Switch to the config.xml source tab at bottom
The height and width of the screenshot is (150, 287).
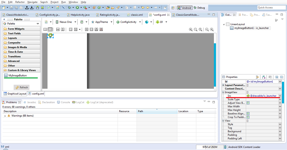[x=36, y=94]
